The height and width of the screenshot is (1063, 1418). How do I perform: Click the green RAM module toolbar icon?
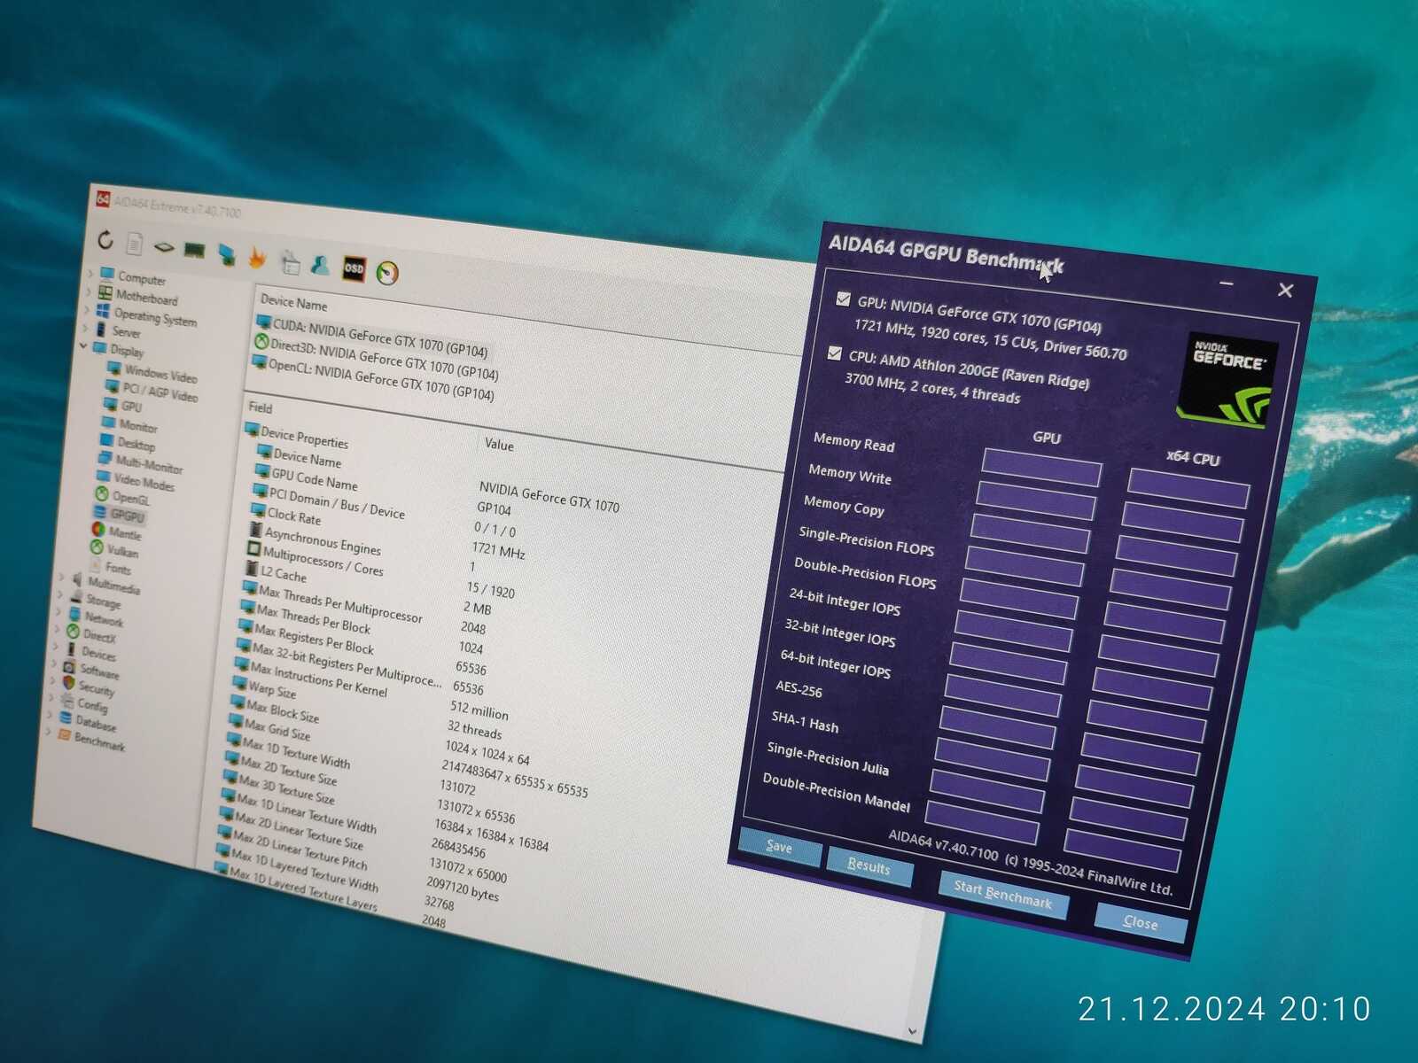point(194,251)
